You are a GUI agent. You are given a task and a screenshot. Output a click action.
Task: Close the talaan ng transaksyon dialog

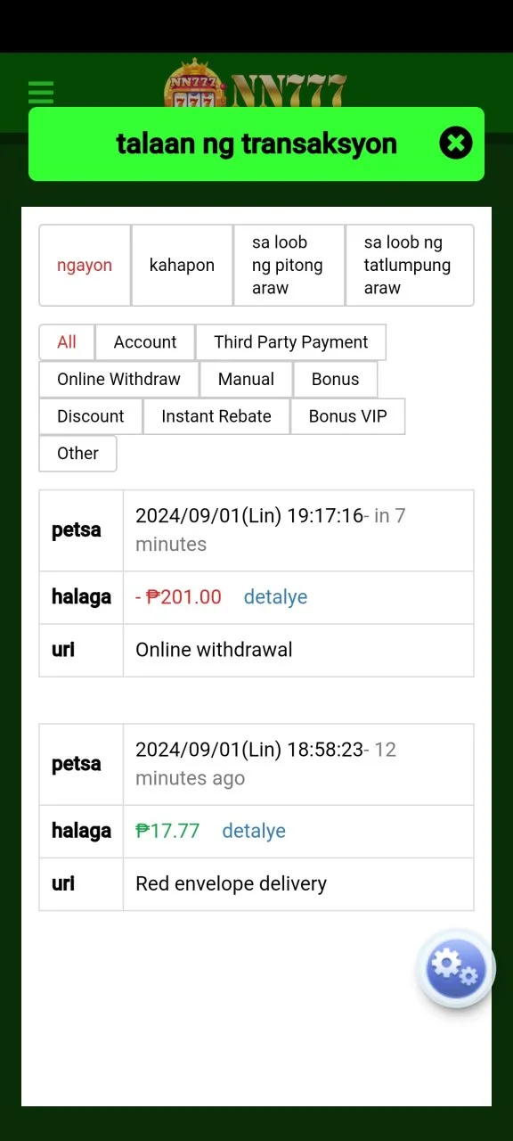tap(455, 143)
